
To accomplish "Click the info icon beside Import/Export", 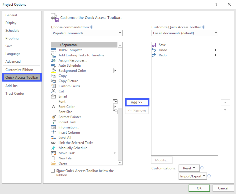I will pos(209,176).
